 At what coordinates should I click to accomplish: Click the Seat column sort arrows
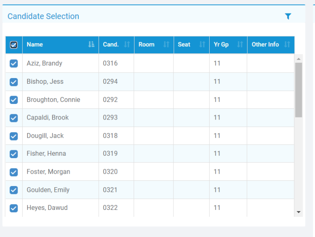(x=202, y=44)
